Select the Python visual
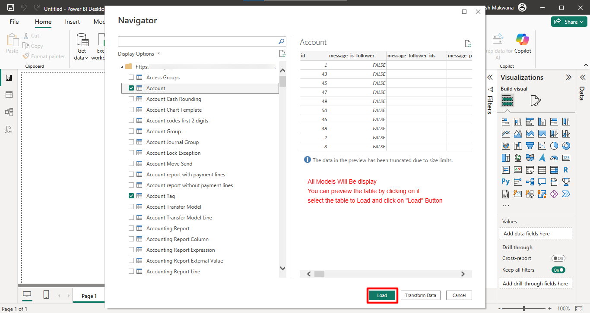This screenshot has width=590, height=313. click(505, 182)
